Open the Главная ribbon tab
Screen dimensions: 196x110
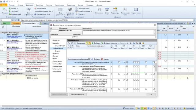click(12, 5)
